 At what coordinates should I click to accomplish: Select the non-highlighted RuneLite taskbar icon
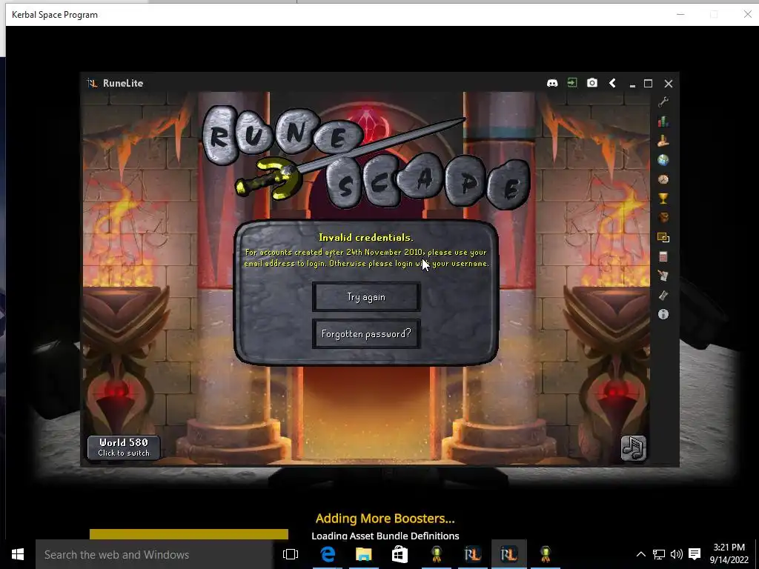(x=472, y=554)
